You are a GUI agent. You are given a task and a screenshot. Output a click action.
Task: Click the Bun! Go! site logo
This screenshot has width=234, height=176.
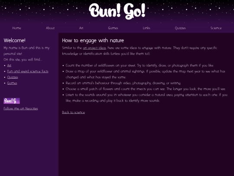(x=117, y=11)
